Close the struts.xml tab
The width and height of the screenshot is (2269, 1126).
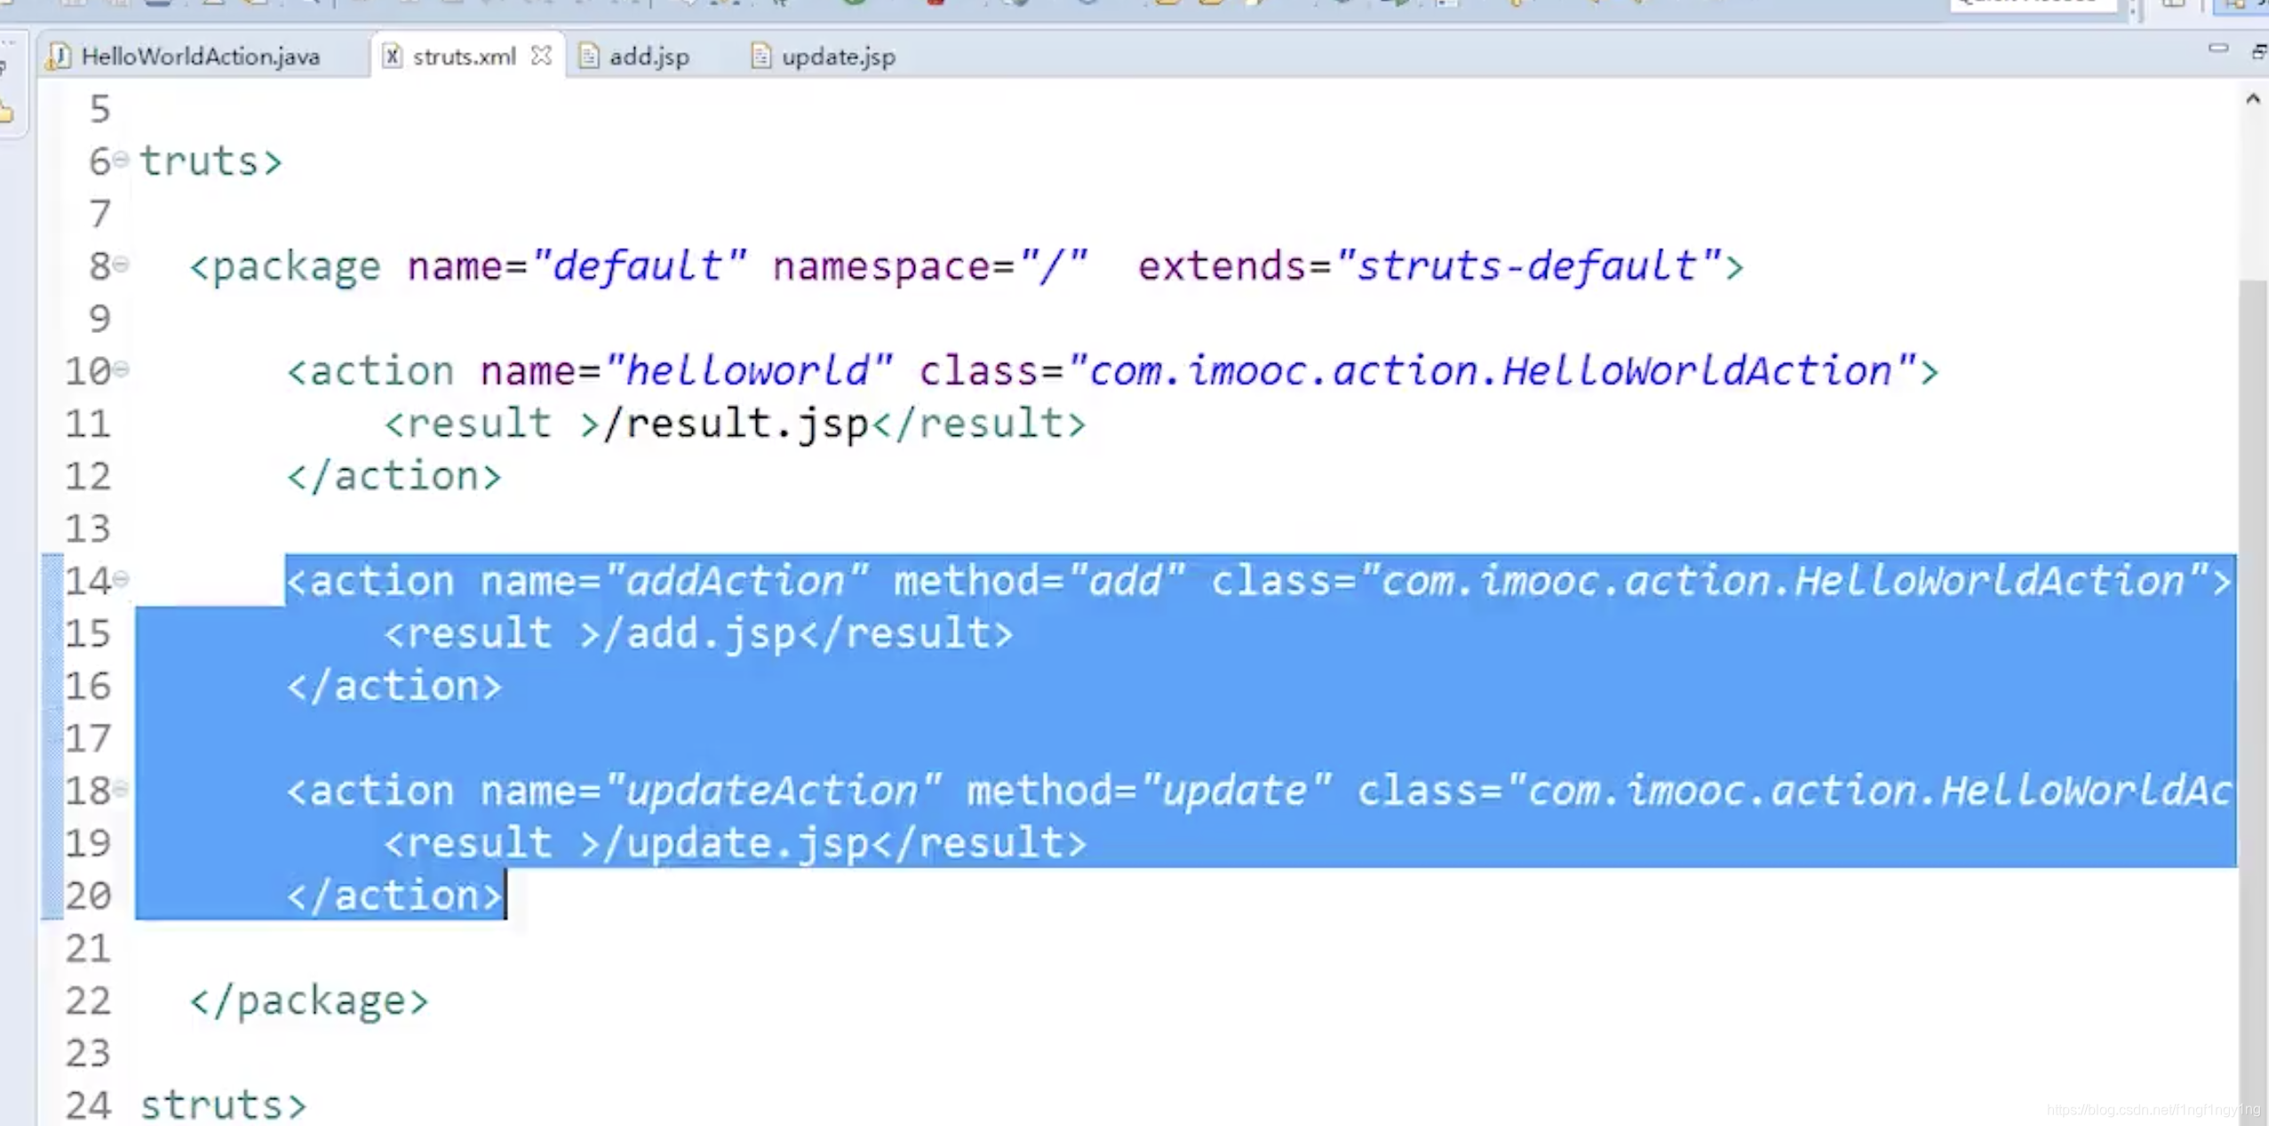click(x=541, y=56)
